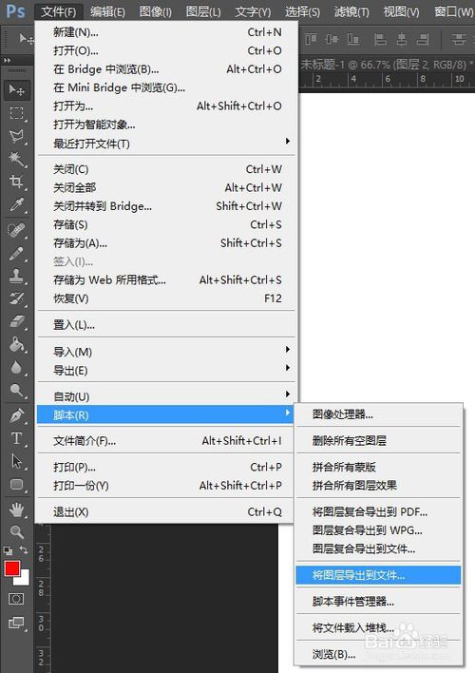Image resolution: width=475 pixels, height=673 pixels.
Task: Choose 拼合所有蒙版 in scripts submenu
Action: click(x=378, y=467)
